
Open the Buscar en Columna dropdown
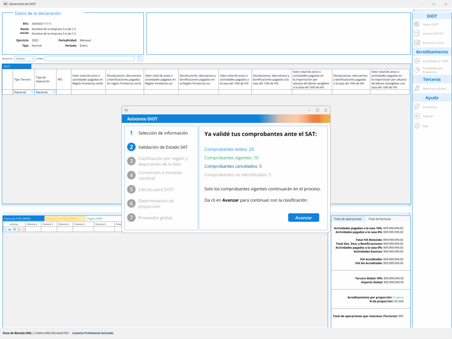click(24, 58)
